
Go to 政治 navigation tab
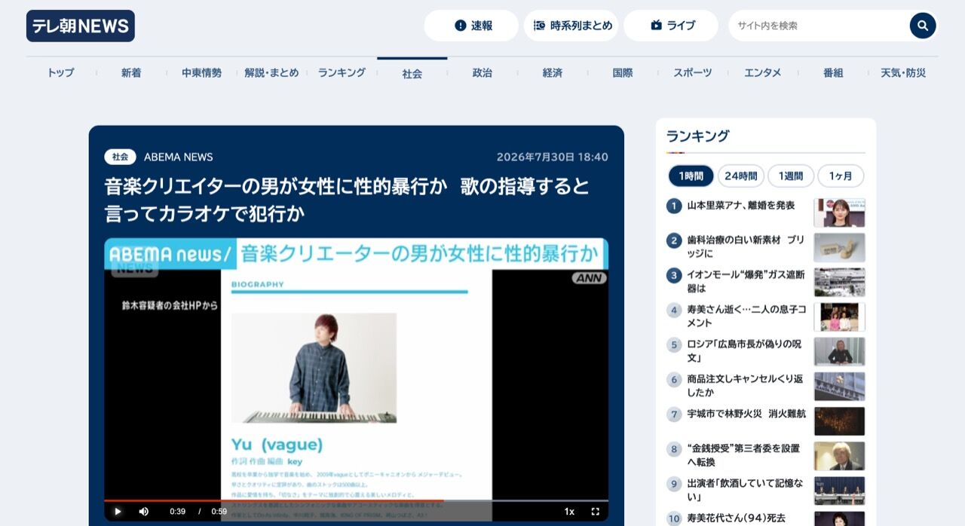coord(482,73)
